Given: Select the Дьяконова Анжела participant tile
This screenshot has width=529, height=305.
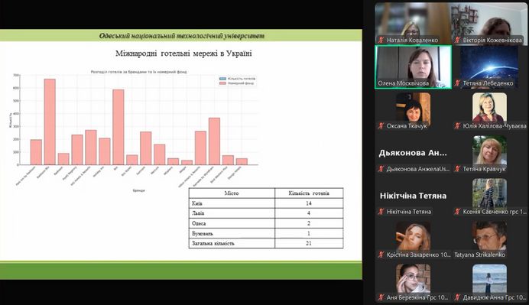Looking at the screenshot, I should point(414,154).
